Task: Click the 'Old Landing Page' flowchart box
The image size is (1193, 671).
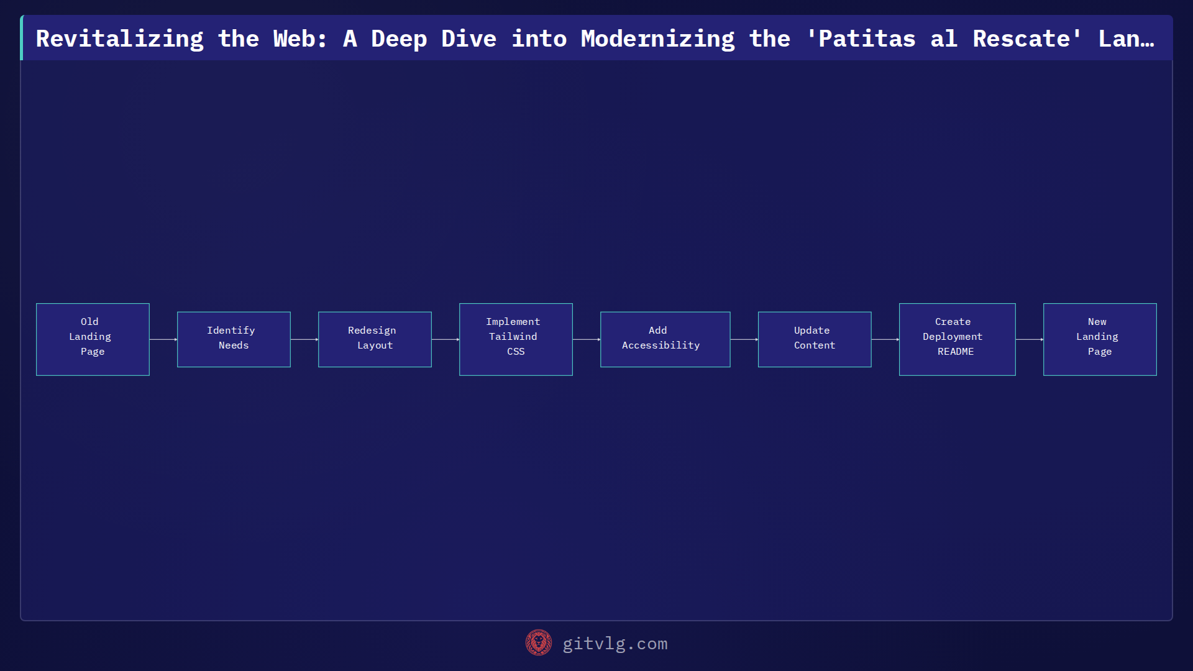Action: coord(93,339)
